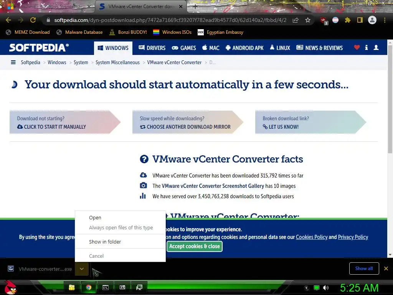Open the Malware Database bookmark

point(80,32)
